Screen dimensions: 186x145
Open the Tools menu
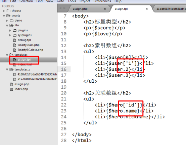[72, 1]
